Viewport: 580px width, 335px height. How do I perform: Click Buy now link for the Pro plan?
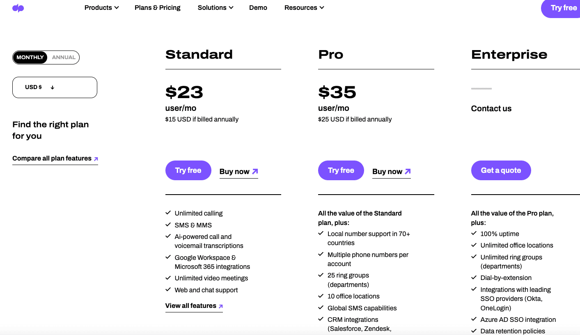pyautogui.click(x=387, y=172)
